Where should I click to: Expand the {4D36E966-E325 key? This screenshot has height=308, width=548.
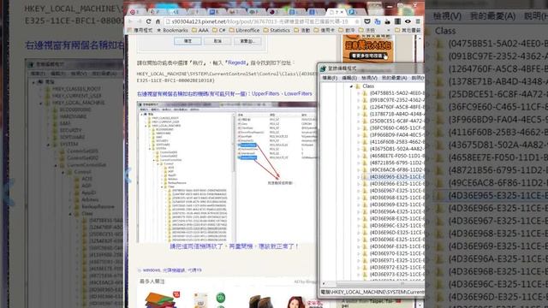(x=358, y=184)
